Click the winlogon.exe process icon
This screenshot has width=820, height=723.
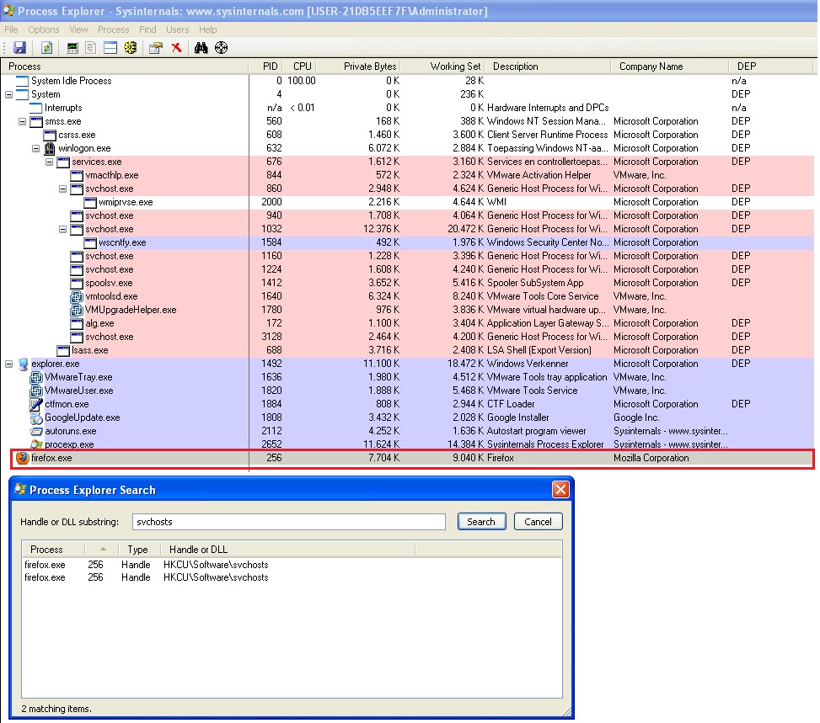click(50, 148)
